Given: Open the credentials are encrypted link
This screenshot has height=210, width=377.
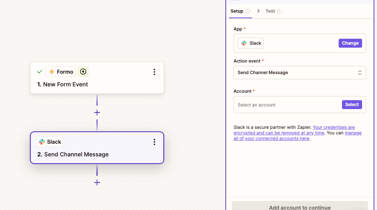Looking at the screenshot, I should [x=294, y=130].
